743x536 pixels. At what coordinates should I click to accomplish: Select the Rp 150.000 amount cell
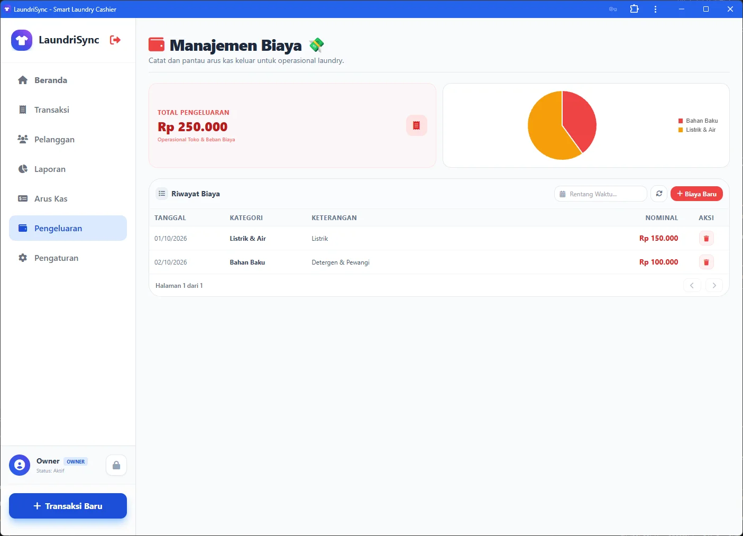click(x=658, y=238)
